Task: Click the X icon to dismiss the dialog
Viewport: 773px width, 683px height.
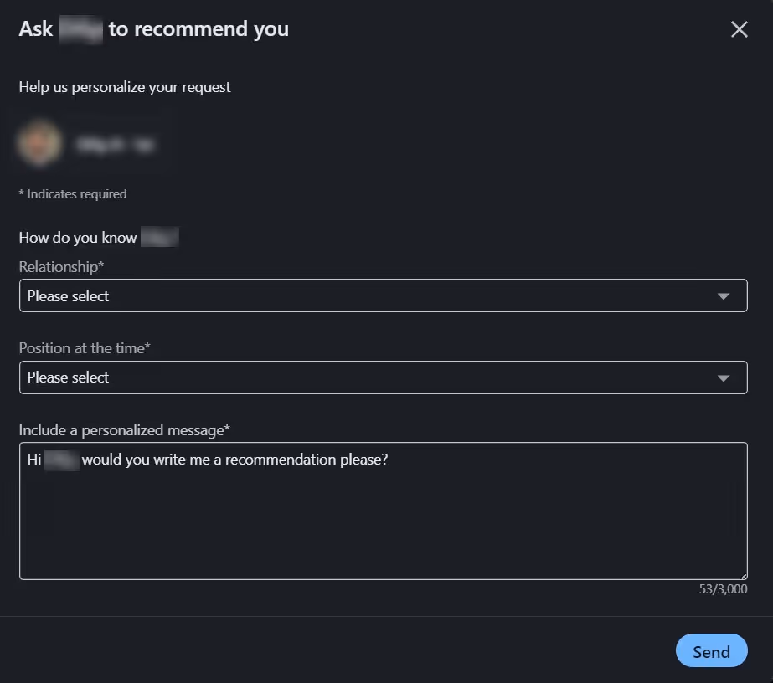Action: (739, 28)
